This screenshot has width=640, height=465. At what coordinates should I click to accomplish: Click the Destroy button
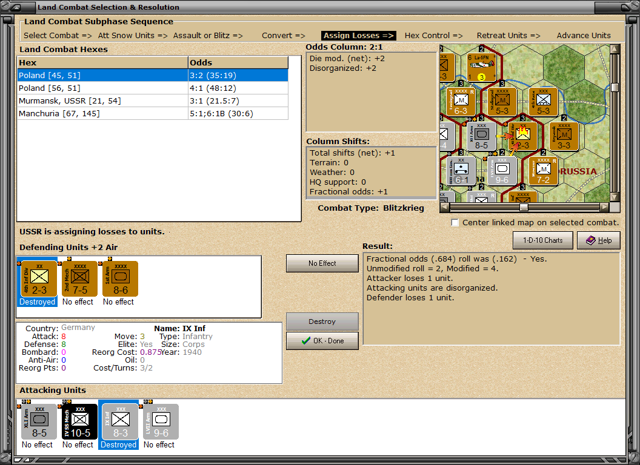click(322, 322)
